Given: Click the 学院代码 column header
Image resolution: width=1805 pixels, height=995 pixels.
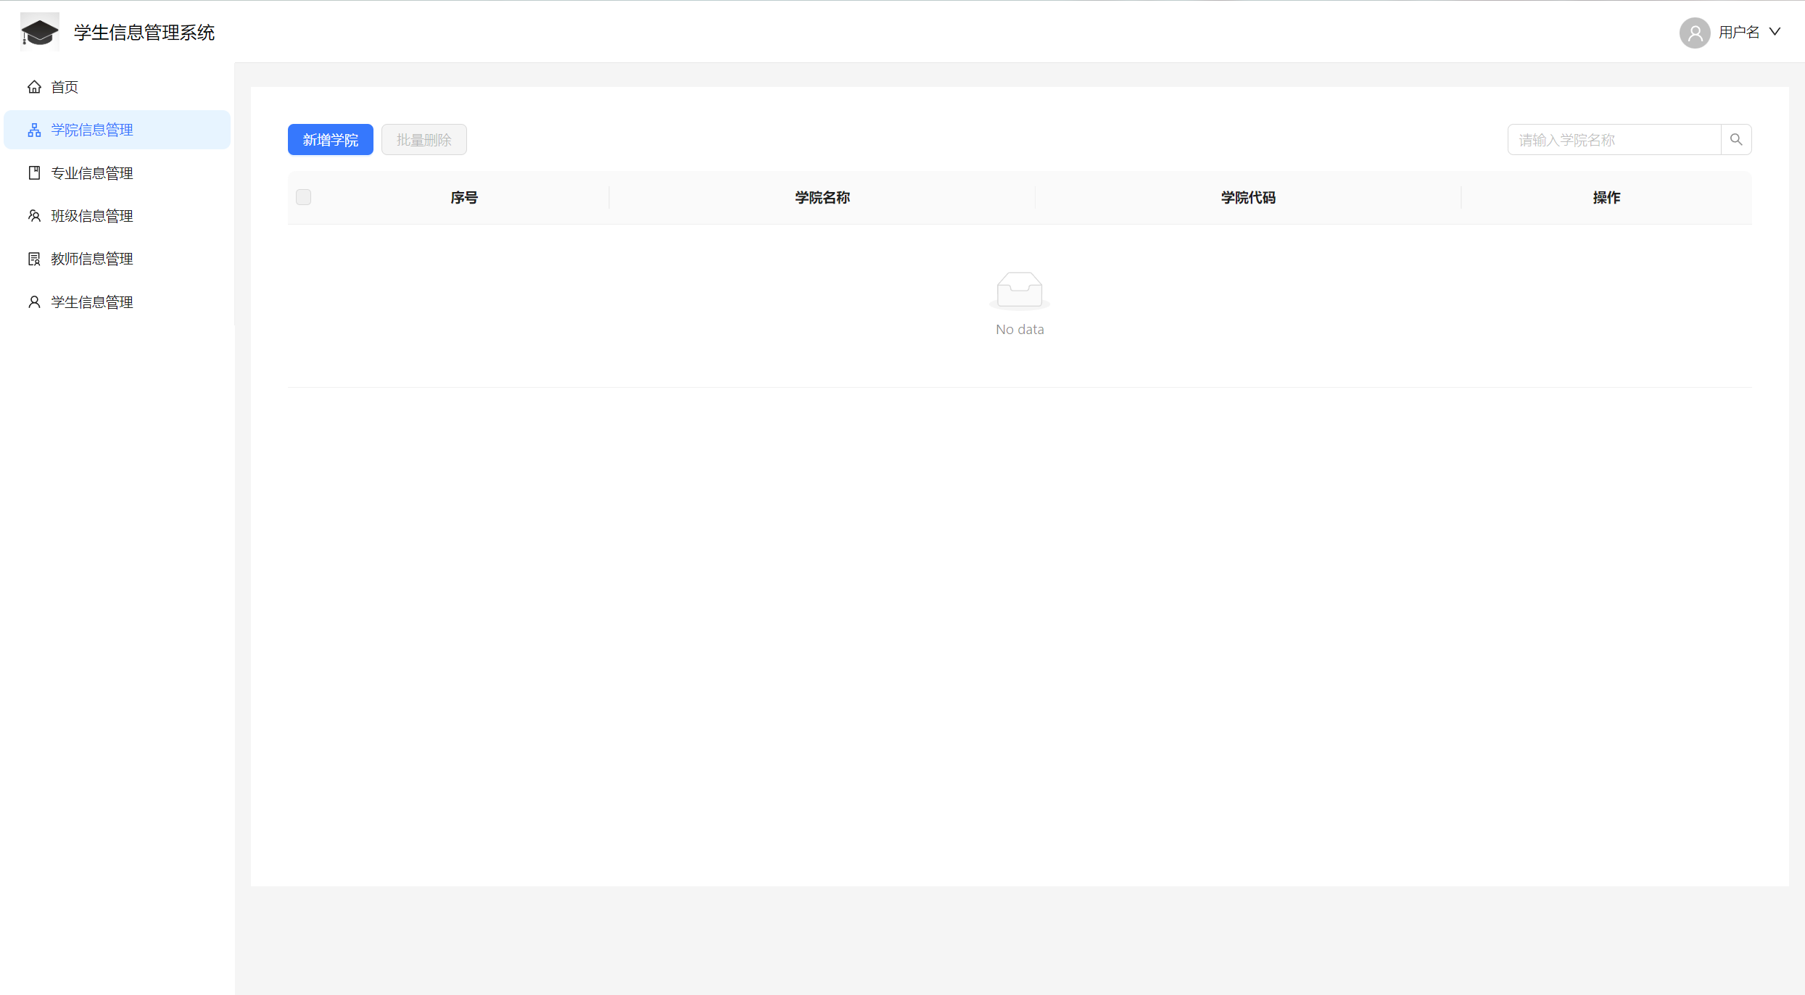Looking at the screenshot, I should (1247, 197).
